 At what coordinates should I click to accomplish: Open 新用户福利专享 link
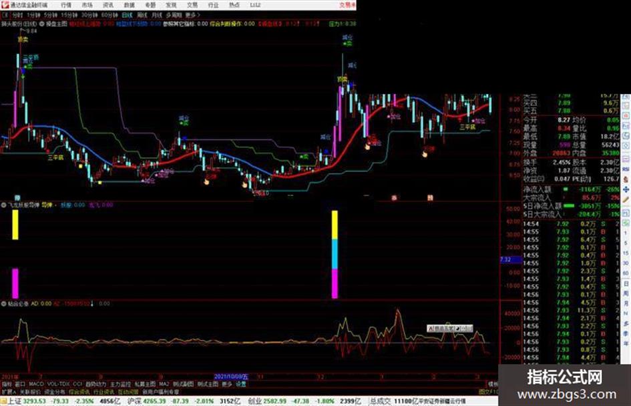click(x=160, y=391)
